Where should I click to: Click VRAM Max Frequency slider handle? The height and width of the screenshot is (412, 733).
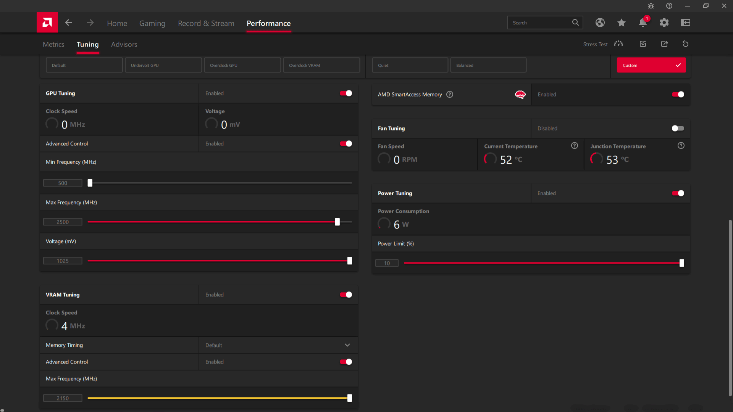(x=350, y=398)
